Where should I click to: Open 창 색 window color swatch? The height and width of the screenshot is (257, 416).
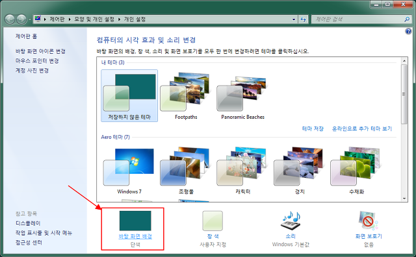213,221
